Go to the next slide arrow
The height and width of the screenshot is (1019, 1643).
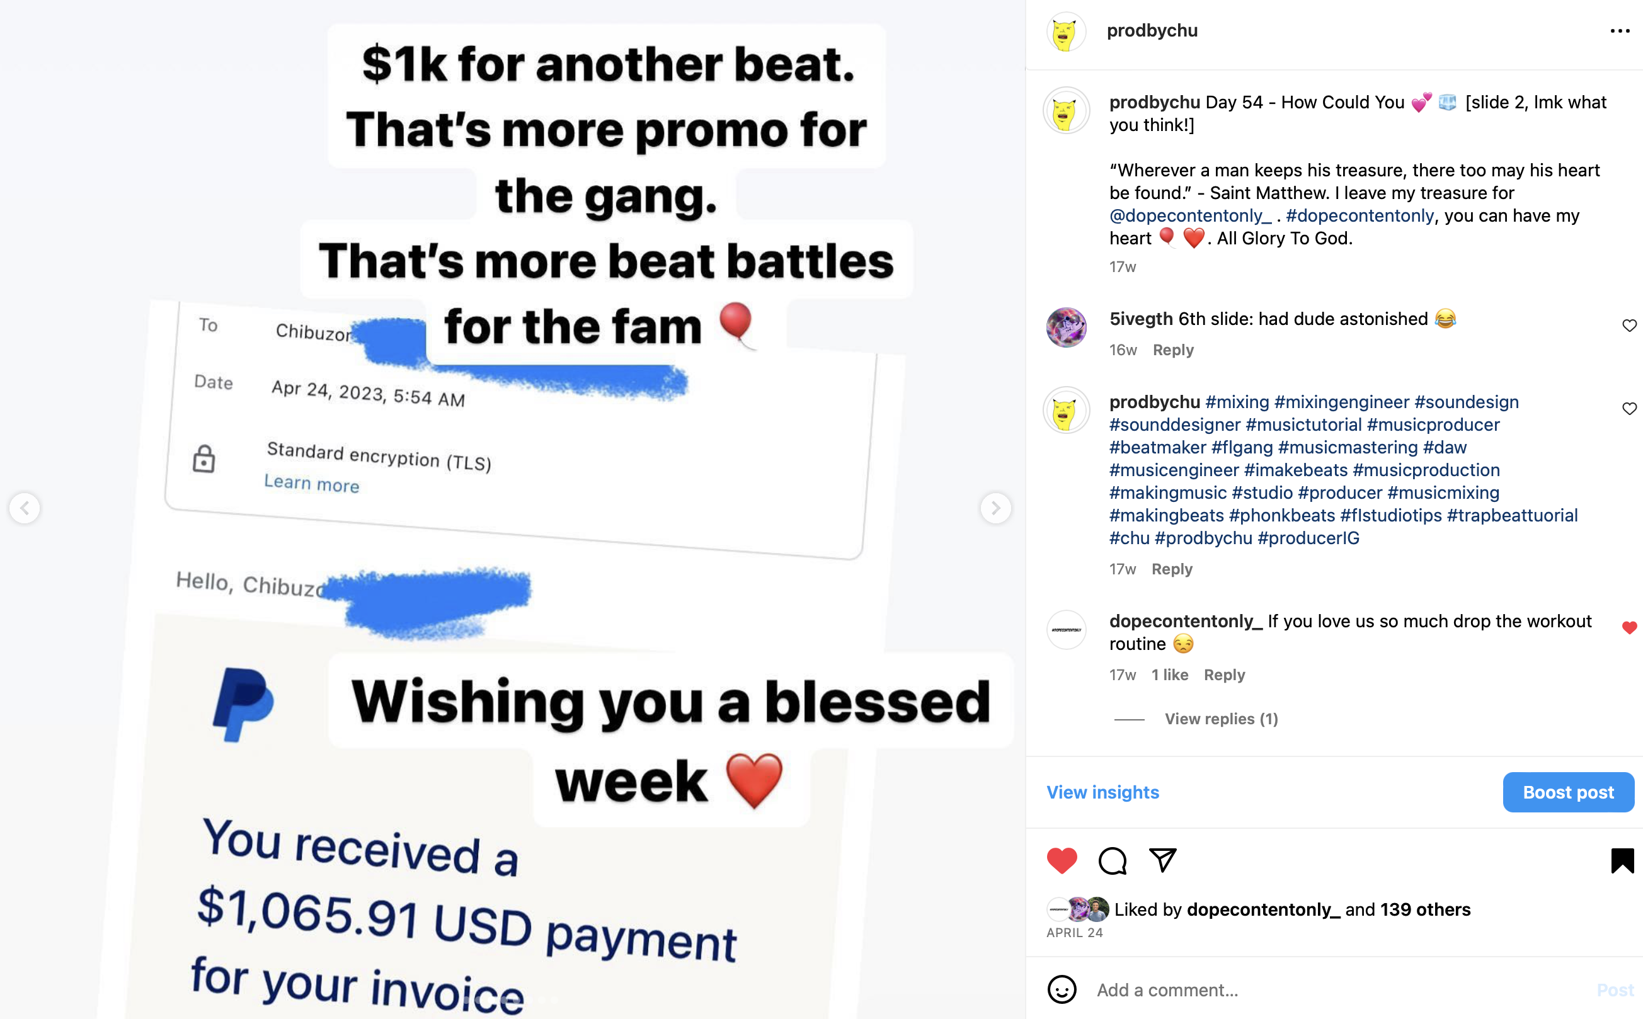click(995, 508)
